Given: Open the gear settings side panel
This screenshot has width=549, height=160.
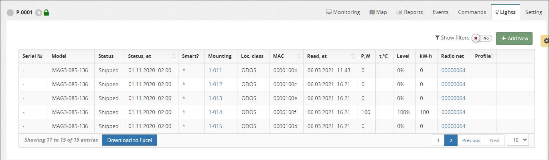Looking at the screenshot, I should 545,41.
